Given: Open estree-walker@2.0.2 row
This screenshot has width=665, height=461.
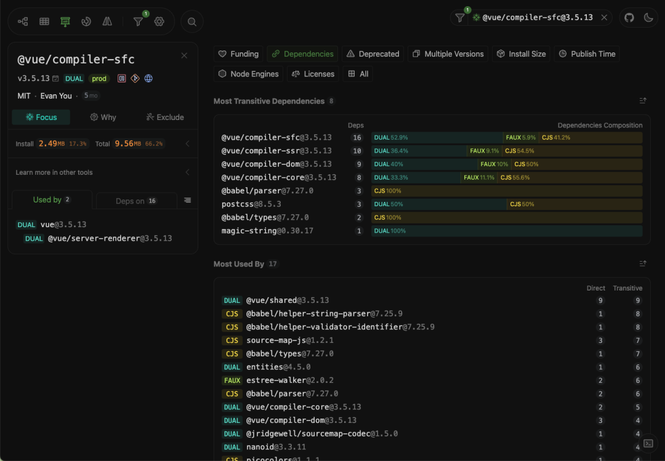Looking at the screenshot, I should click(432, 380).
